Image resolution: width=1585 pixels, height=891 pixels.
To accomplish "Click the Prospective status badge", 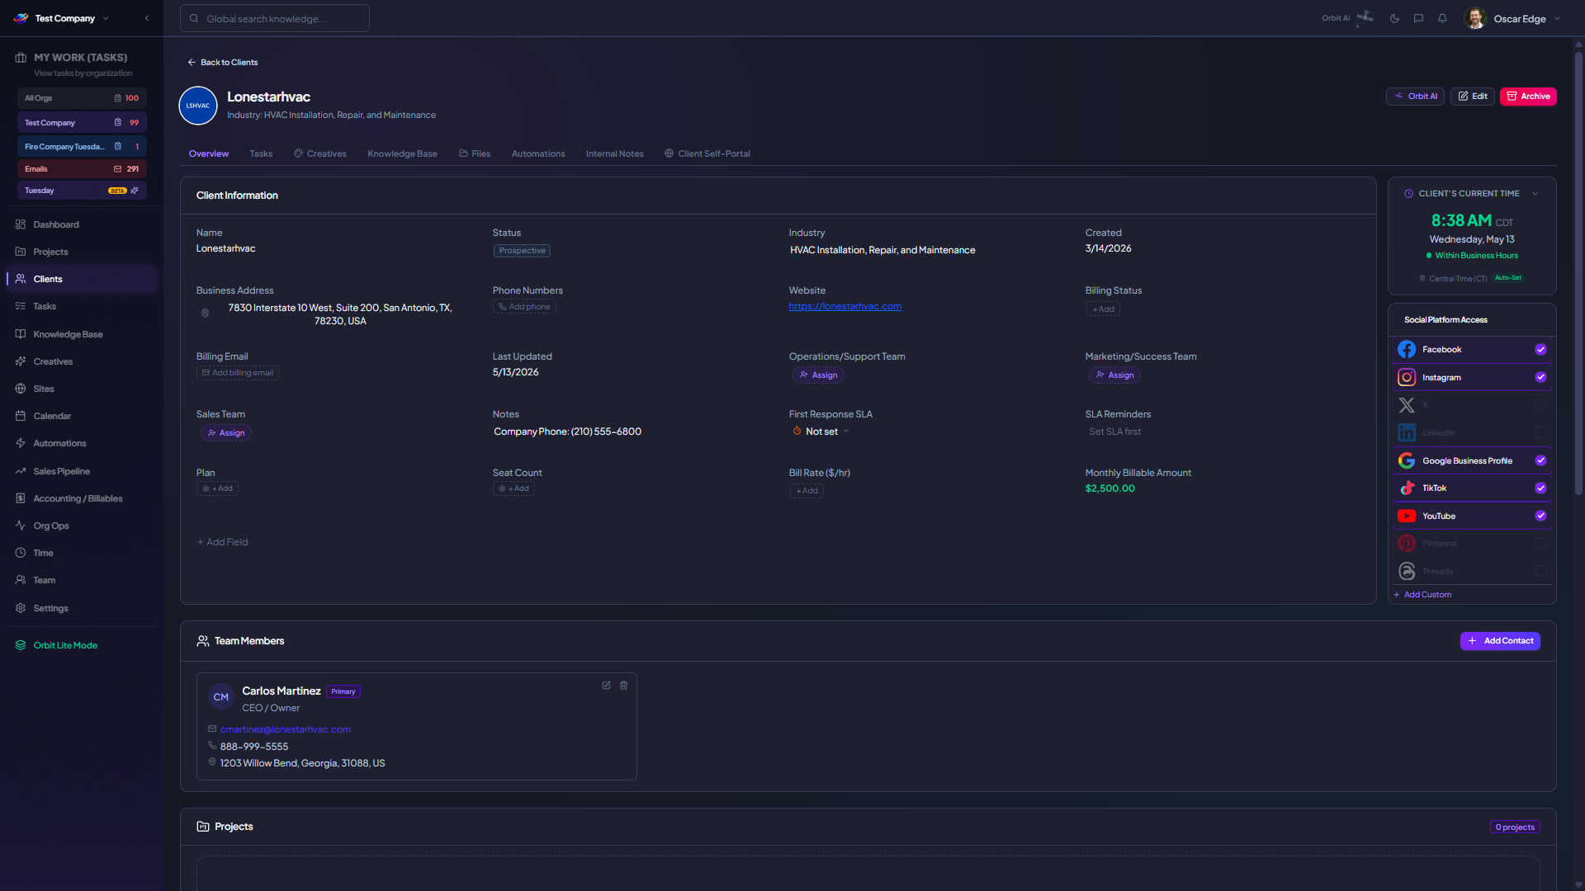I will click(x=522, y=251).
